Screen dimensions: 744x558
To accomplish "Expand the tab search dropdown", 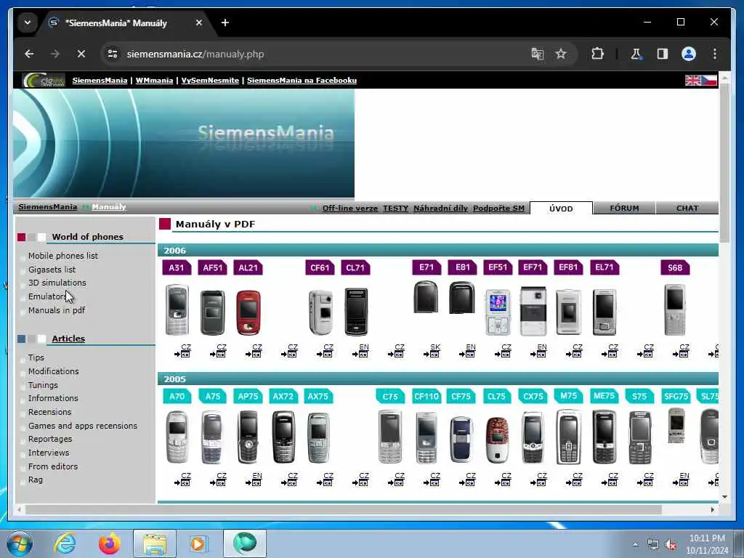I will coord(28,23).
